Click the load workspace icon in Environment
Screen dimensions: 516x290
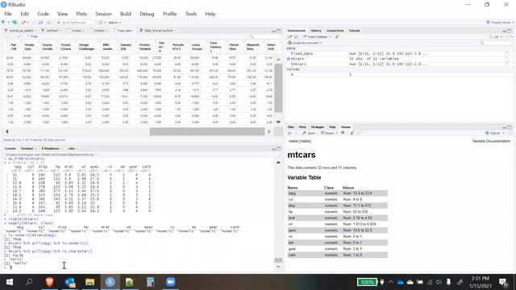point(290,36)
